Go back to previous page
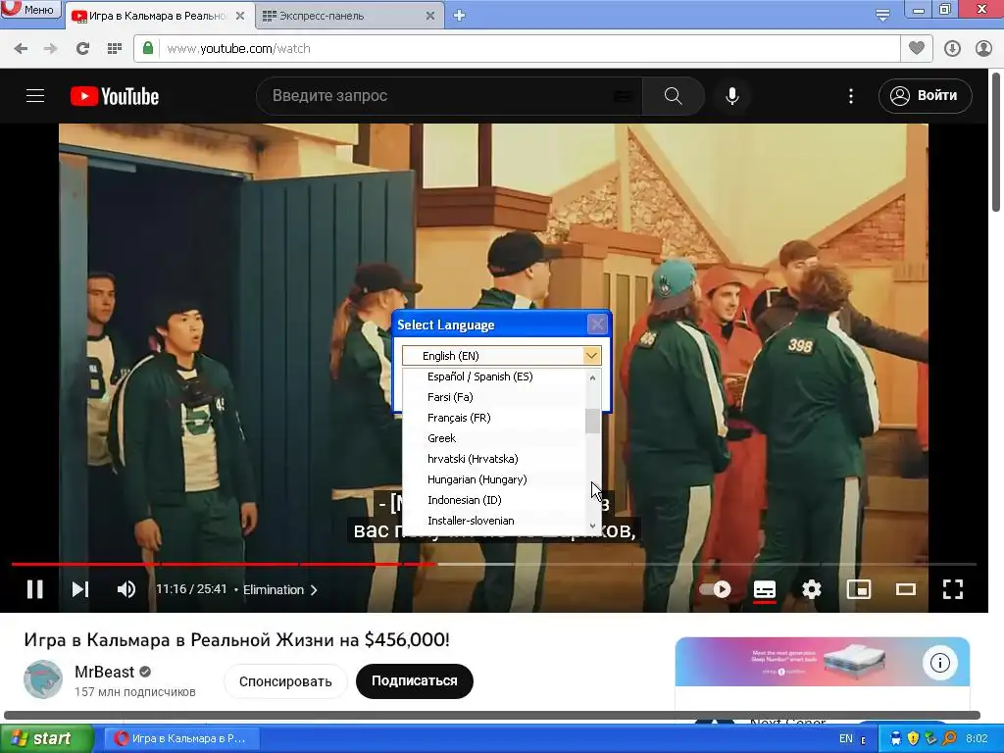 21,49
